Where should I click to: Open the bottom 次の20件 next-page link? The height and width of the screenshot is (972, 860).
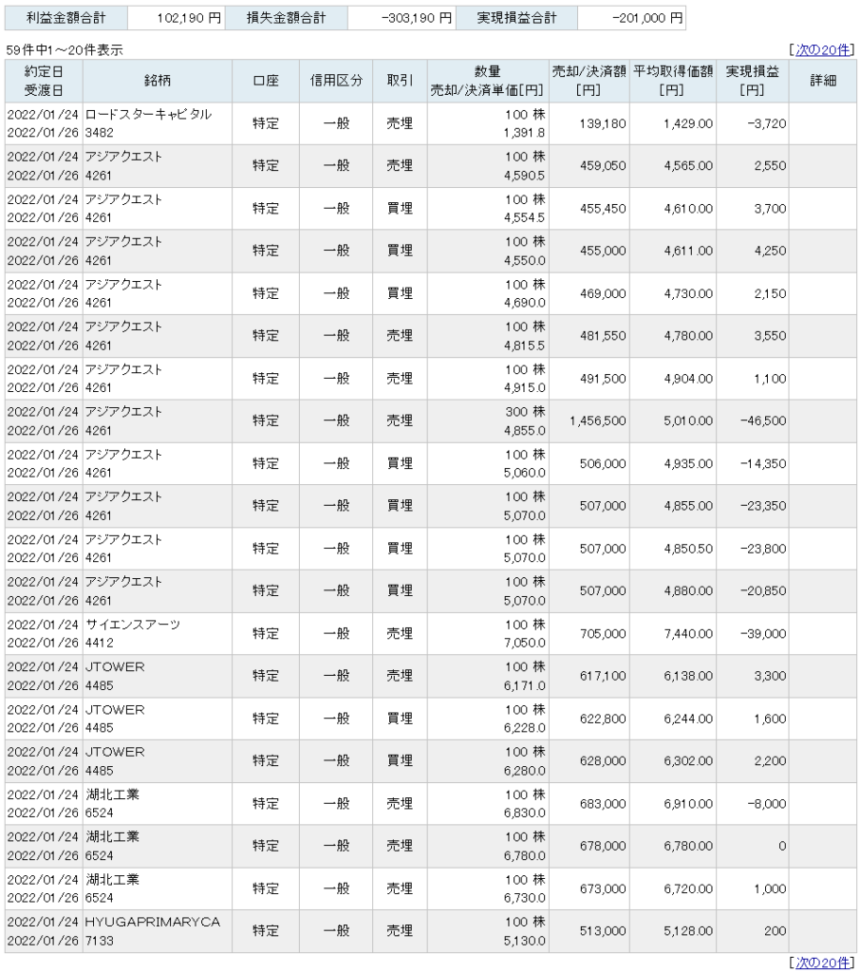[822, 963]
